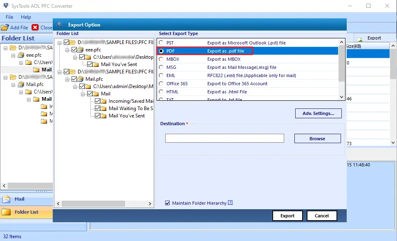Collapse the Mail.pfc node in Export Option tree
This screenshot has height=241, width=397.
(x=67, y=80)
